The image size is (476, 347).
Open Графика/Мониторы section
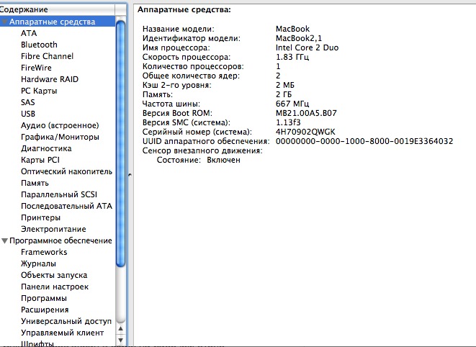[60, 137]
